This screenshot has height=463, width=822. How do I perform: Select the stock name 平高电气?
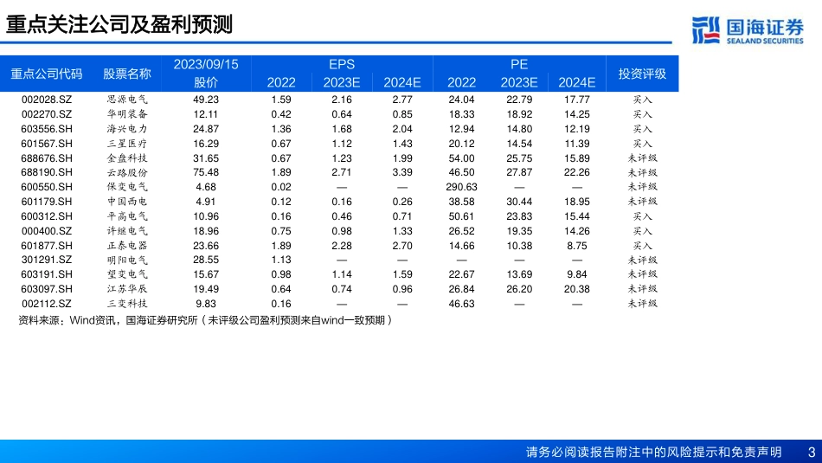[x=127, y=216]
